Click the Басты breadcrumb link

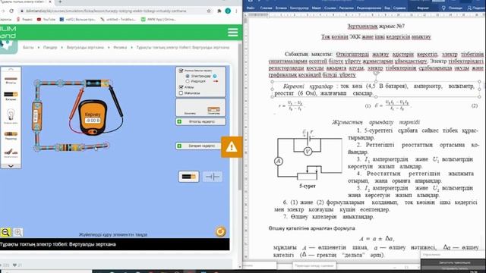tap(28, 47)
